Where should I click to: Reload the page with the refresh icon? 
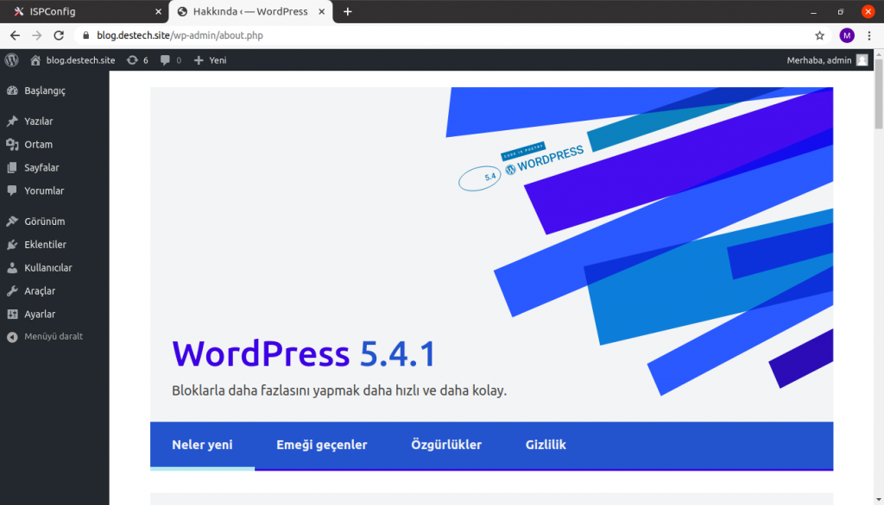59,35
